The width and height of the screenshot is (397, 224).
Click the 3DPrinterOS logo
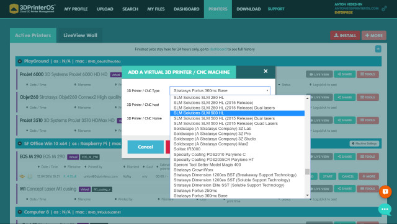coord(32,8)
